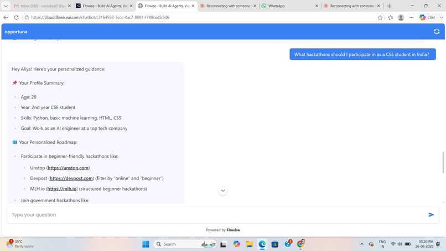Open the cloud sync warning tray icon
Screen dimensions: 446x251
371,244
